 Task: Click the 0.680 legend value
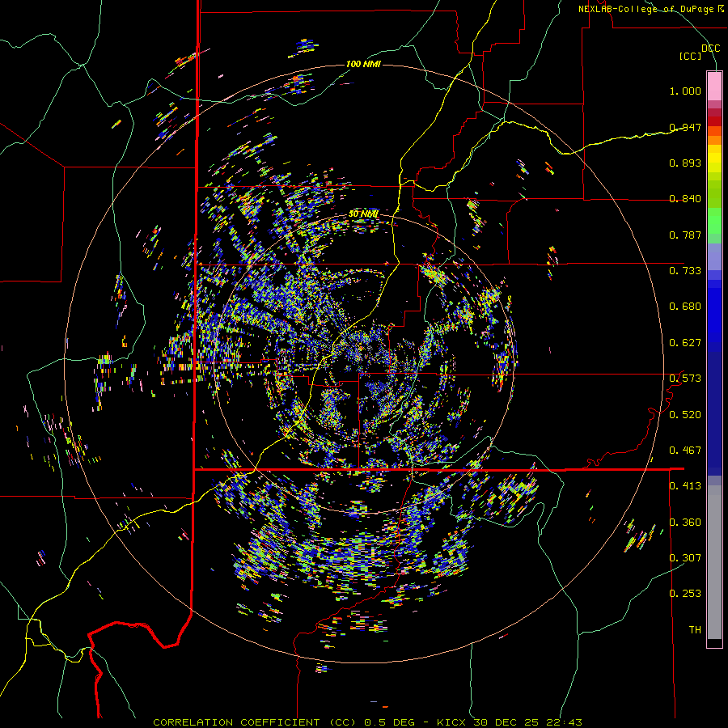point(685,307)
